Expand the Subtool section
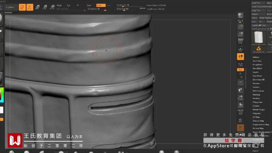This screenshot has height=153, width=272. point(256,57)
